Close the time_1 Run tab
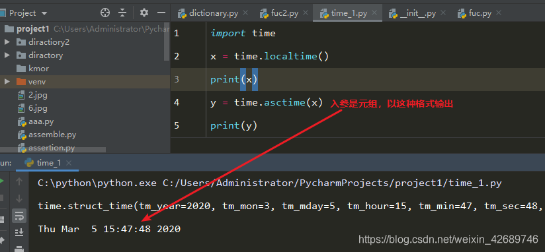Image resolution: width=545 pixels, height=252 pixels. pyautogui.click(x=69, y=162)
